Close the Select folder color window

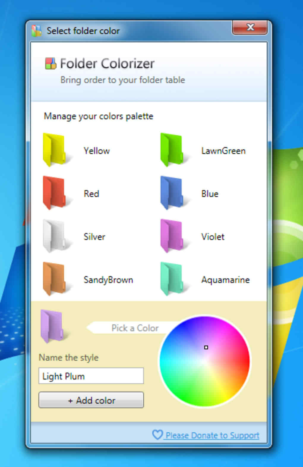(x=250, y=28)
